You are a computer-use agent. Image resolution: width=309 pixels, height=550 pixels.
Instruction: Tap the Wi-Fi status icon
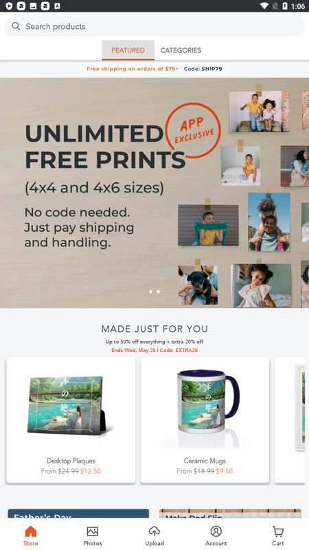(x=264, y=6)
